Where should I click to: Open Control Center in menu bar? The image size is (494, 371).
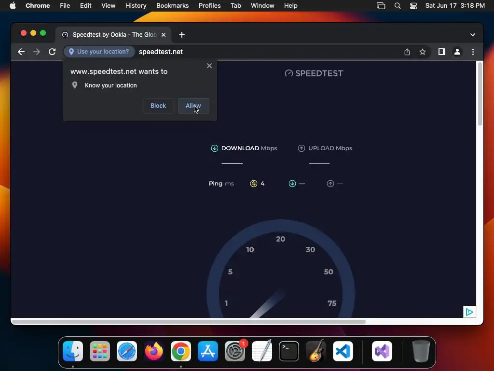[413, 6]
